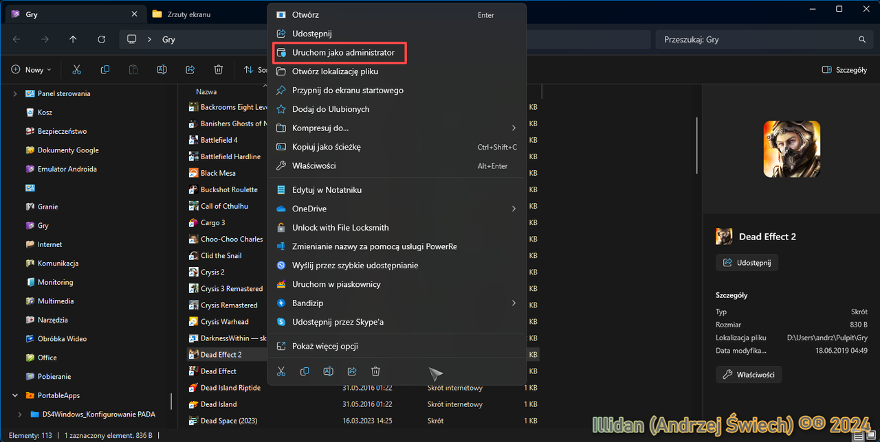Select Dokumenty Google in the navigation pane
This screenshot has width=880, height=442.
[62, 150]
